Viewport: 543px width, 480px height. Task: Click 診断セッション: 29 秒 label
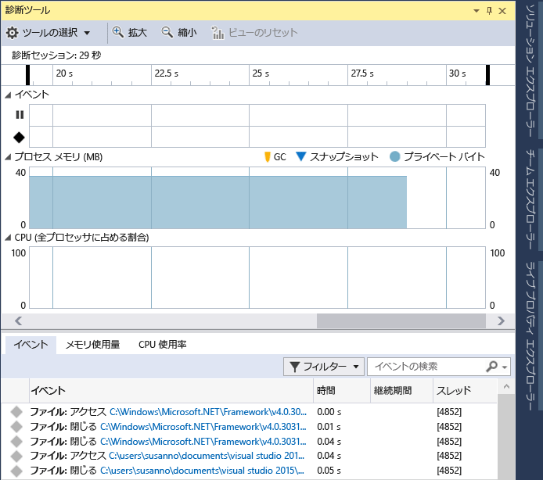tap(56, 56)
